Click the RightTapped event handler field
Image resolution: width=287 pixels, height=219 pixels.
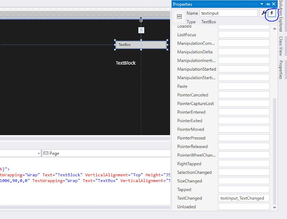(x=244, y=164)
